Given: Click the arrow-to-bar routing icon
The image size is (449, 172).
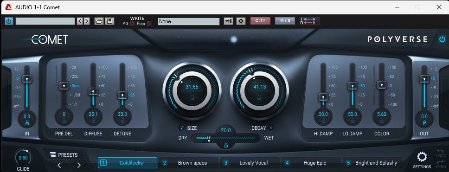Looking at the screenshot, I should [x=228, y=21].
